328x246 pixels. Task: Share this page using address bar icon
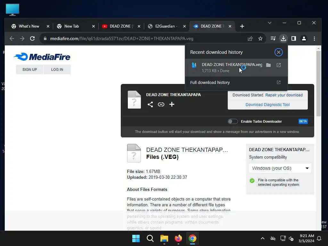click(250, 38)
